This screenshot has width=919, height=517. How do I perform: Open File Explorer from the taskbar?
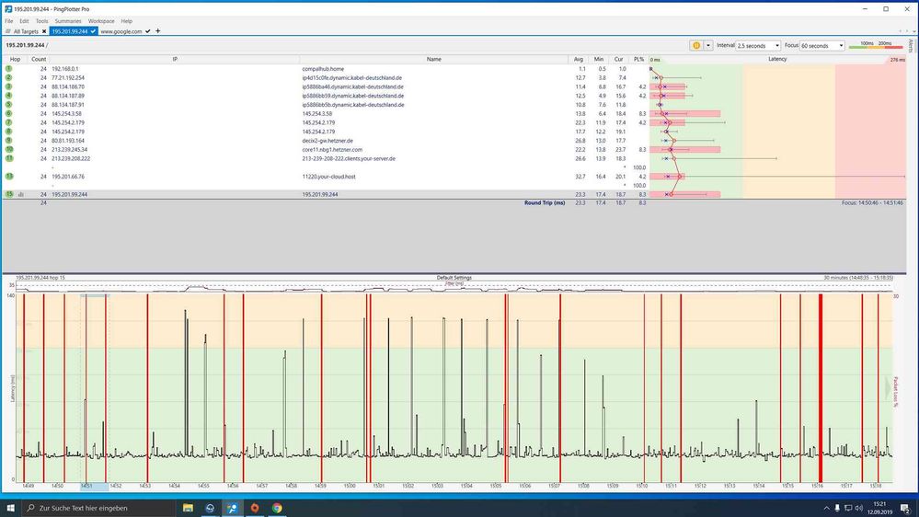coord(189,508)
